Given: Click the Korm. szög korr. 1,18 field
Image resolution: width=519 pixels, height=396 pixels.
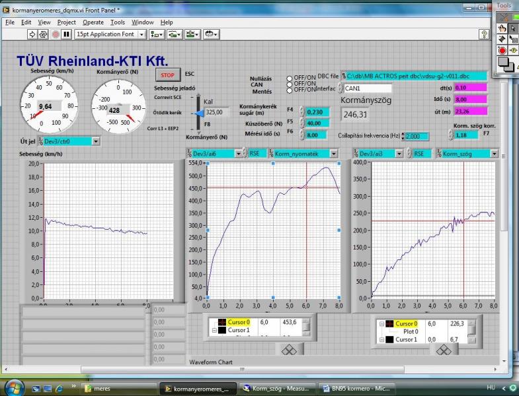Looking at the screenshot, I should coord(466,135).
